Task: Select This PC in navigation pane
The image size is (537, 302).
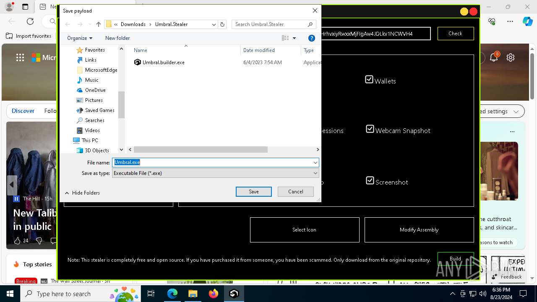Action: pos(76,141)
